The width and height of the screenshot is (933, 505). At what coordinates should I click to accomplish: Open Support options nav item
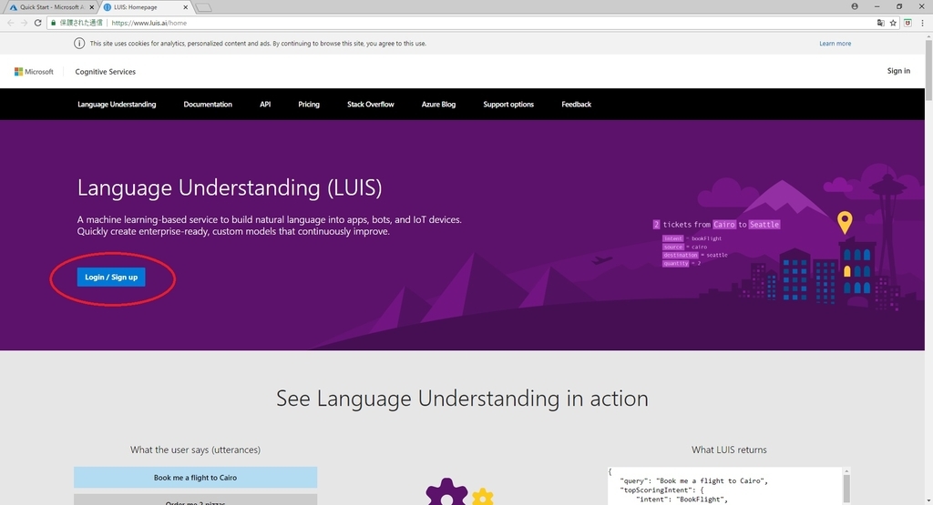point(508,104)
